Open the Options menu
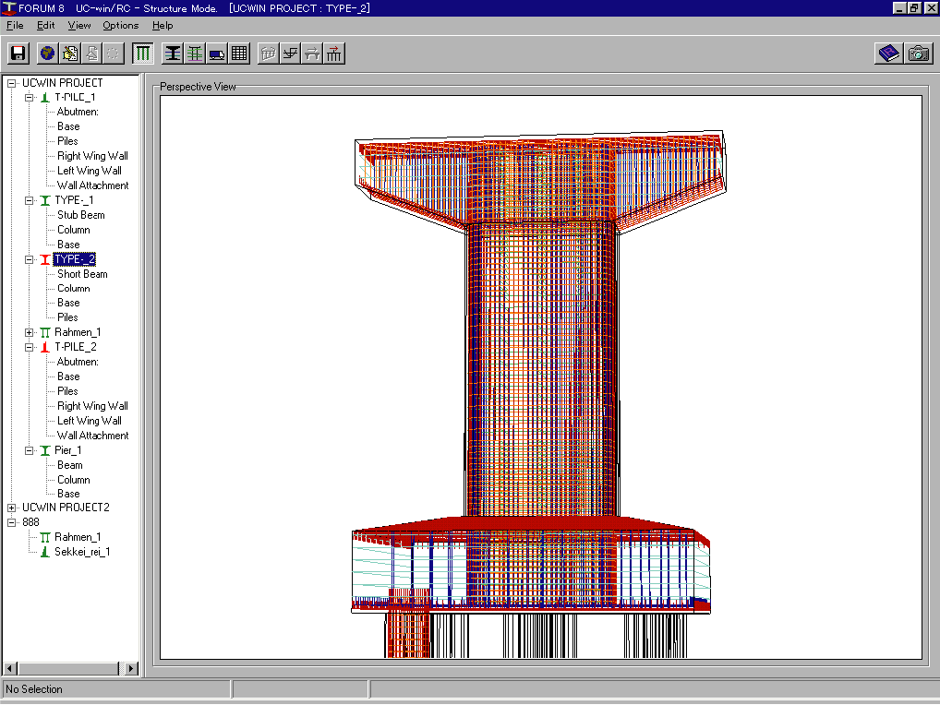 point(120,25)
